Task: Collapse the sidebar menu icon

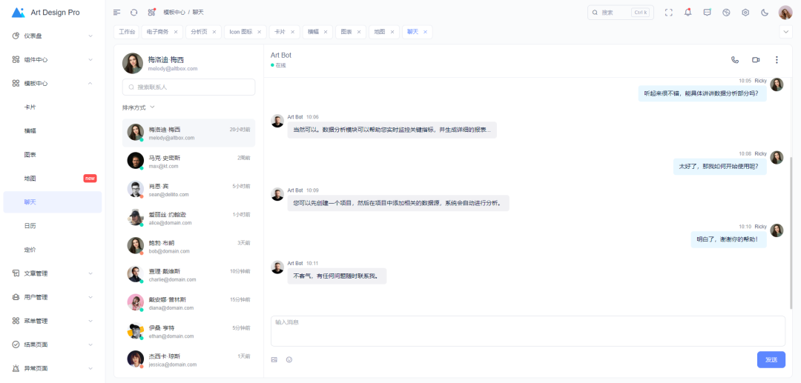Action: [x=117, y=13]
